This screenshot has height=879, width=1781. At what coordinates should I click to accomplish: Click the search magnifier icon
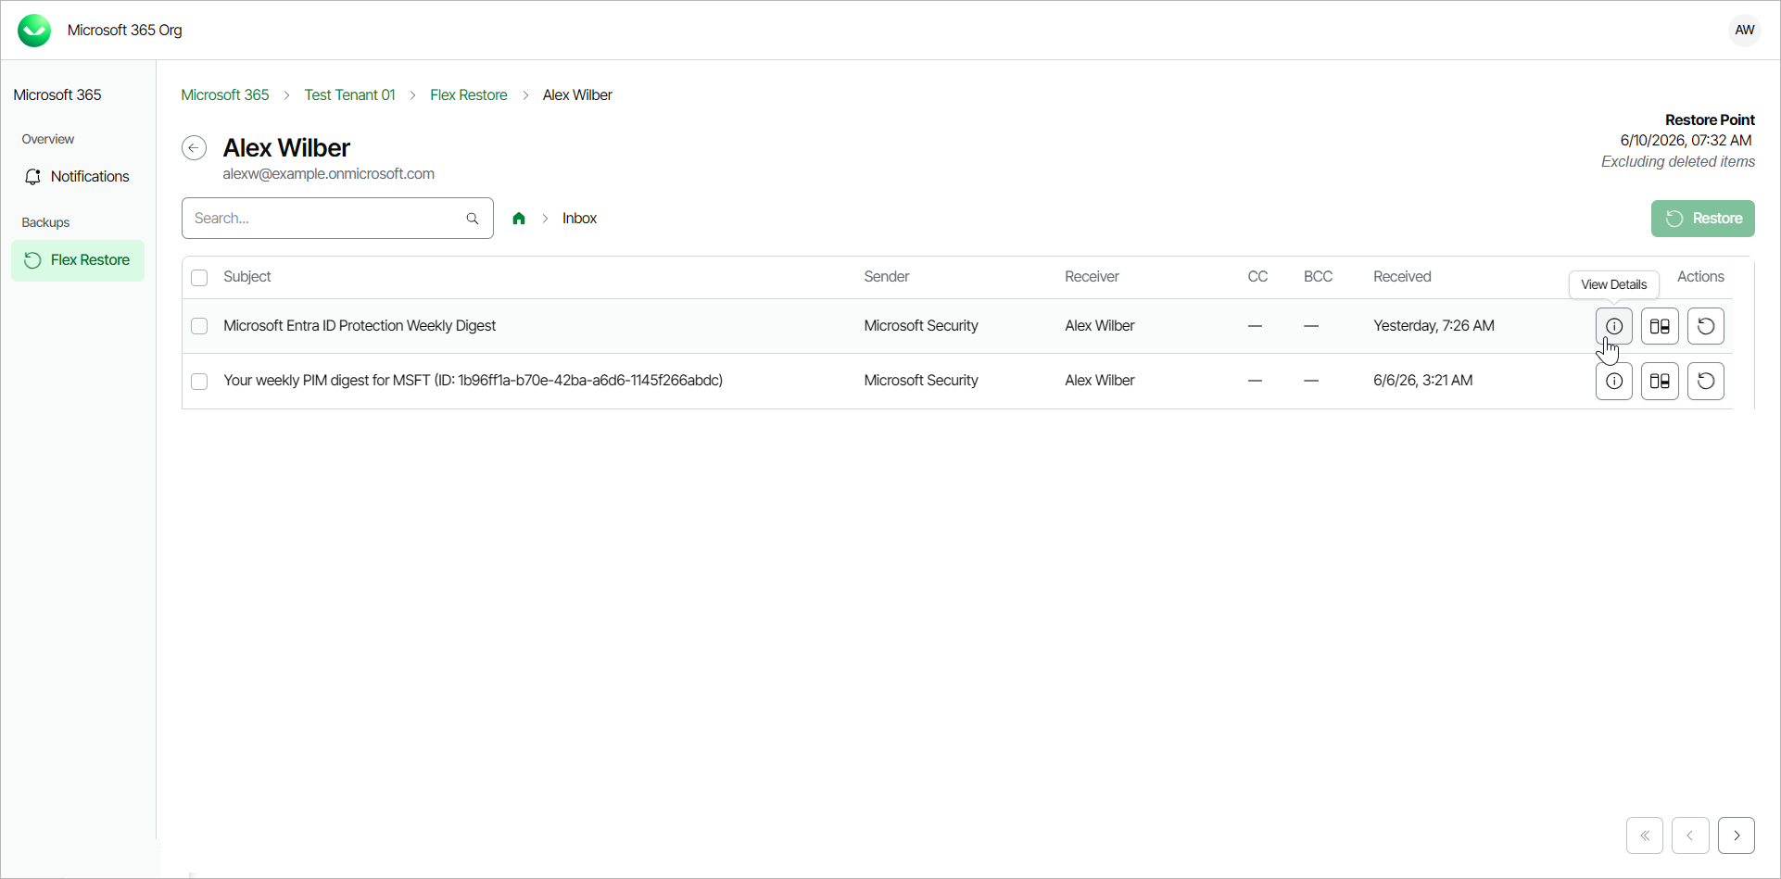pyautogui.click(x=473, y=219)
